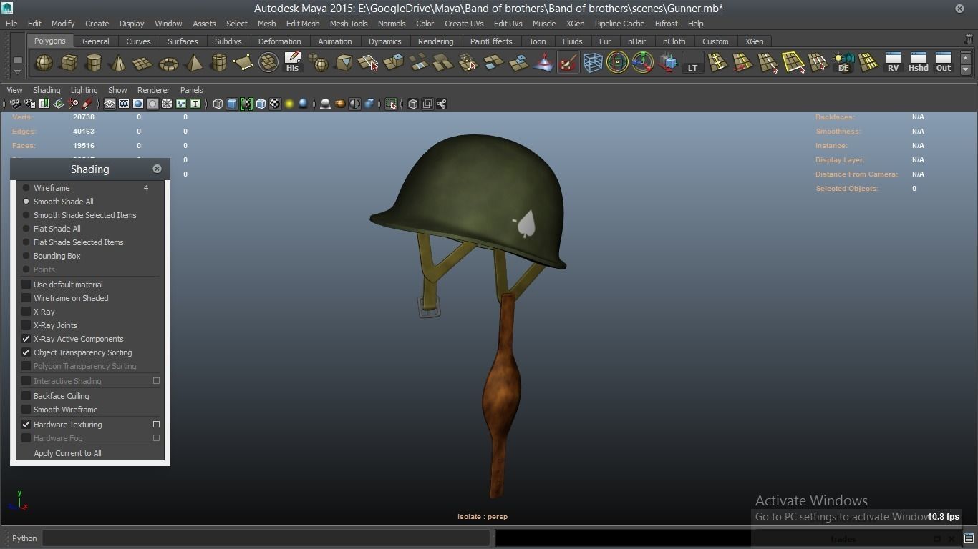Open the Out outliner shelf icon
This screenshot has width=978, height=549.
pos(944,63)
